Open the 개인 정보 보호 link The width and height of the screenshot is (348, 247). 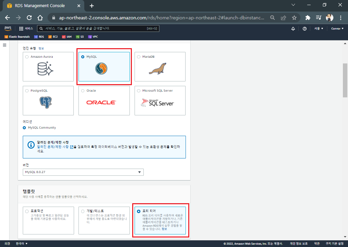pyautogui.click(x=299, y=244)
